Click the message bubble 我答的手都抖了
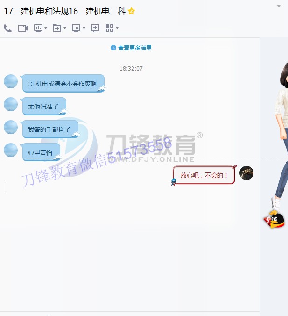The height and width of the screenshot is (316, 288). coord(49,129)
